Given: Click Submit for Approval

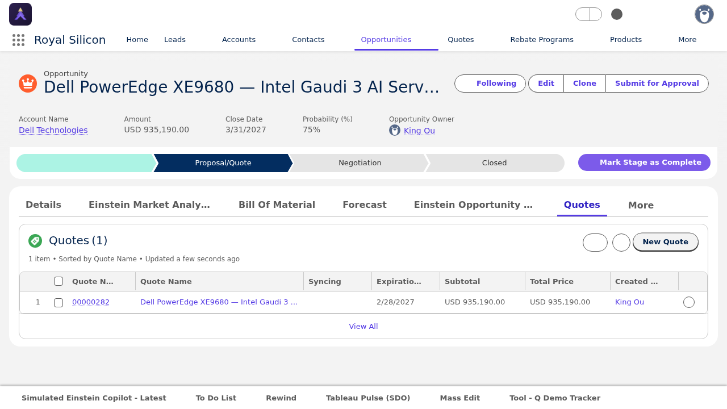Looking at the screenshot, I should [x=657, y=84].
